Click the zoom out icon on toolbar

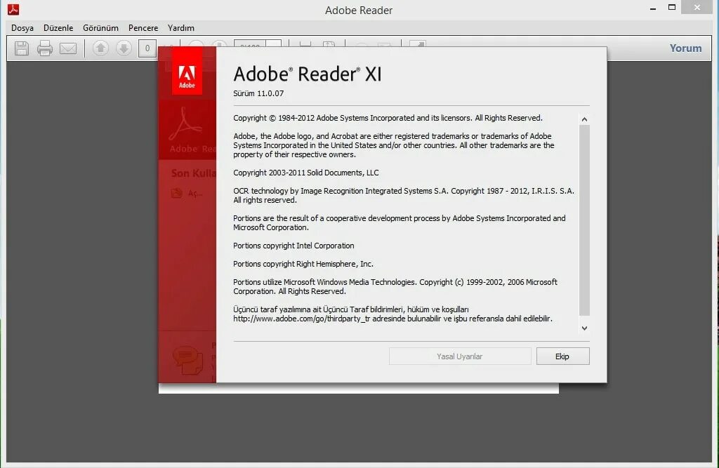197,48
